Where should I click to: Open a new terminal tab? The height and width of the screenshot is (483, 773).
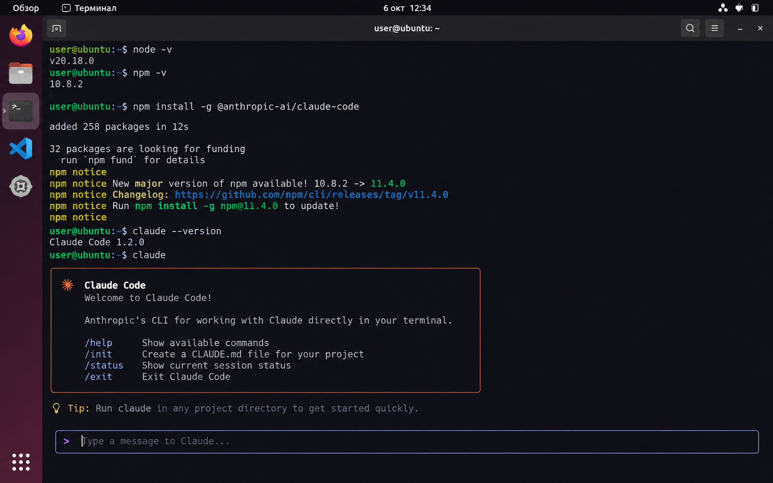pyautogui.click(x=57, y=28)
